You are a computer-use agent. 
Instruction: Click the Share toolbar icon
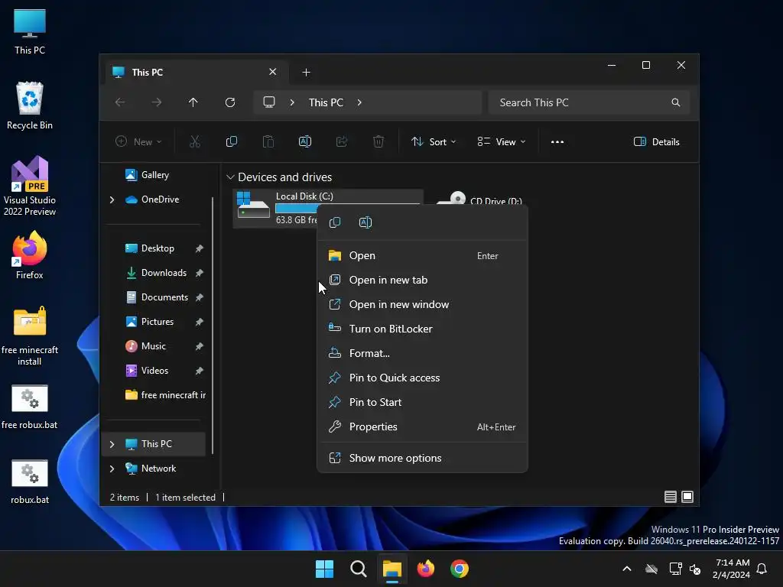click(x=342, y=141)
